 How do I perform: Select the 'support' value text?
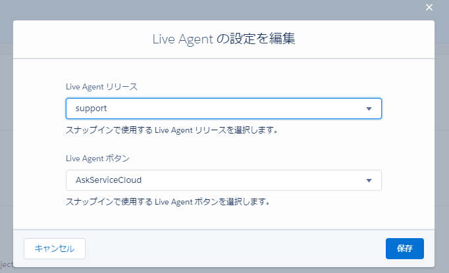92,109
